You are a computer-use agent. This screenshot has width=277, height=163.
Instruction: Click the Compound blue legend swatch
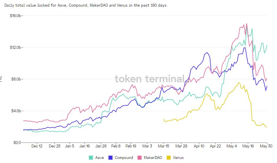coord(111,158)
